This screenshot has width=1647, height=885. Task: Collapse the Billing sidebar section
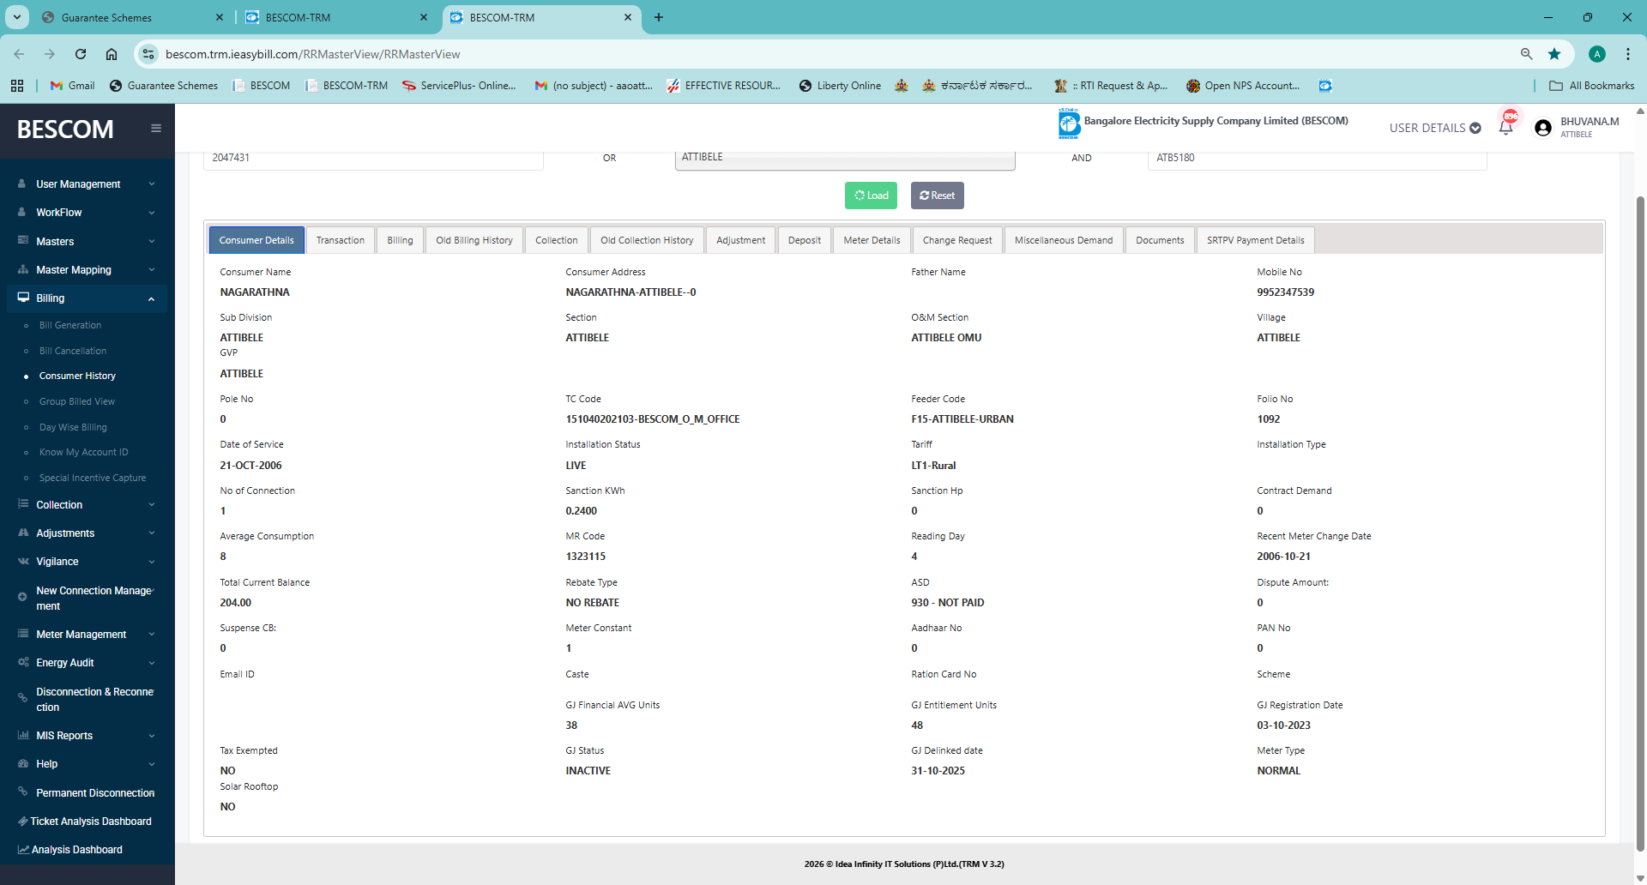[x=87, y=298]
